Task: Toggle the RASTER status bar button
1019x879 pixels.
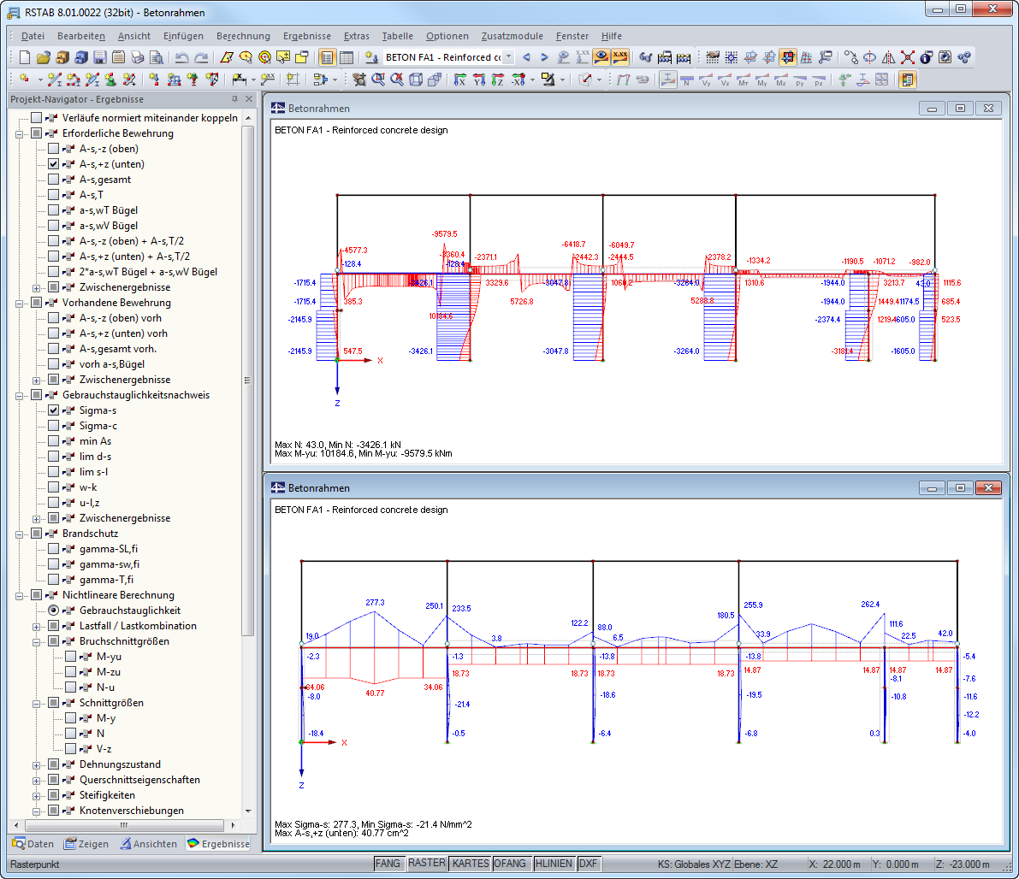Action: [x=426, y=864]
